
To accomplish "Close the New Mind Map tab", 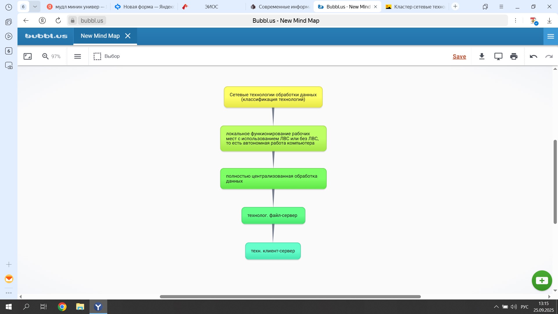I will coord(128,36).
